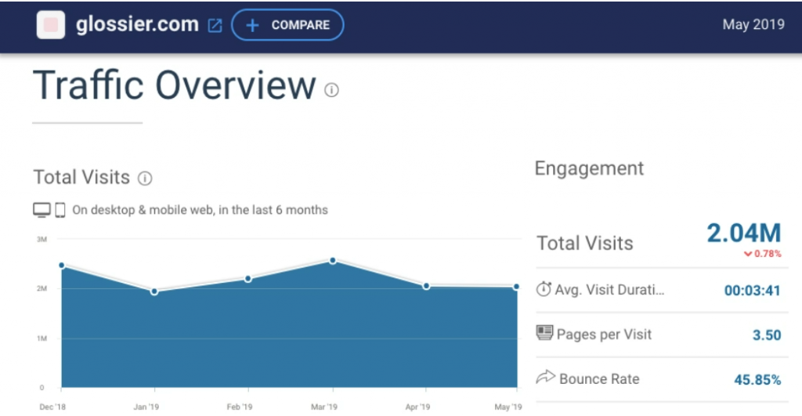Click the 1M y-axis label
Screen dimensions: 802x416
42,338
